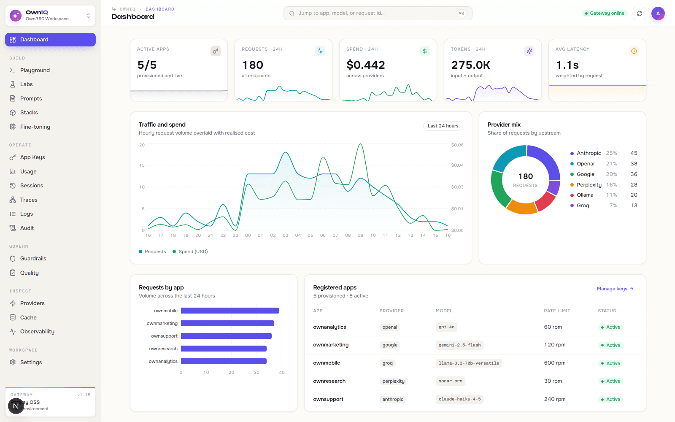Click the Google entry in Provider mix legend
Screen dimensions: 675x422
(604, 174)
